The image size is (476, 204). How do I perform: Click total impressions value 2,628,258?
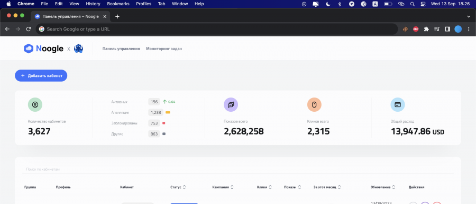(x=244, y=131)
